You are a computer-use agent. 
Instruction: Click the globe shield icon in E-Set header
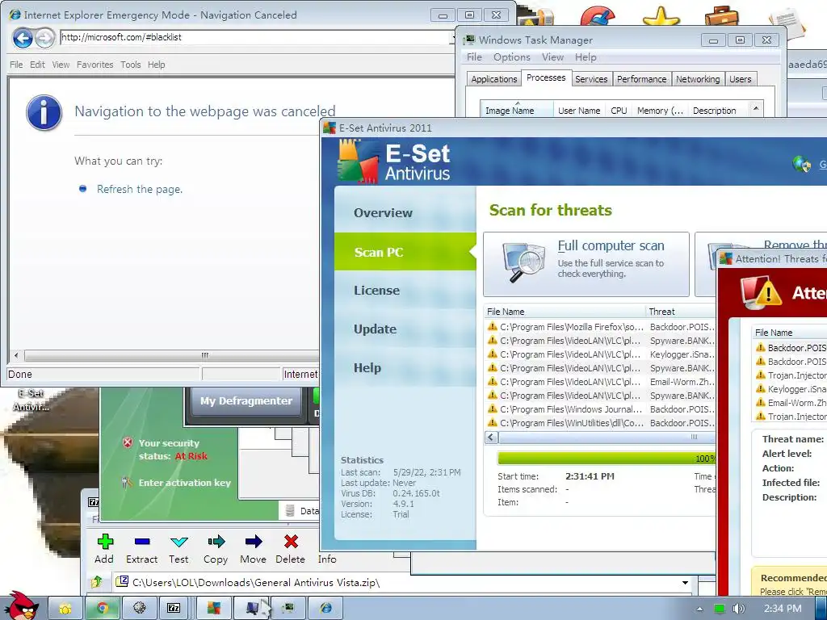tap(802, 164)
